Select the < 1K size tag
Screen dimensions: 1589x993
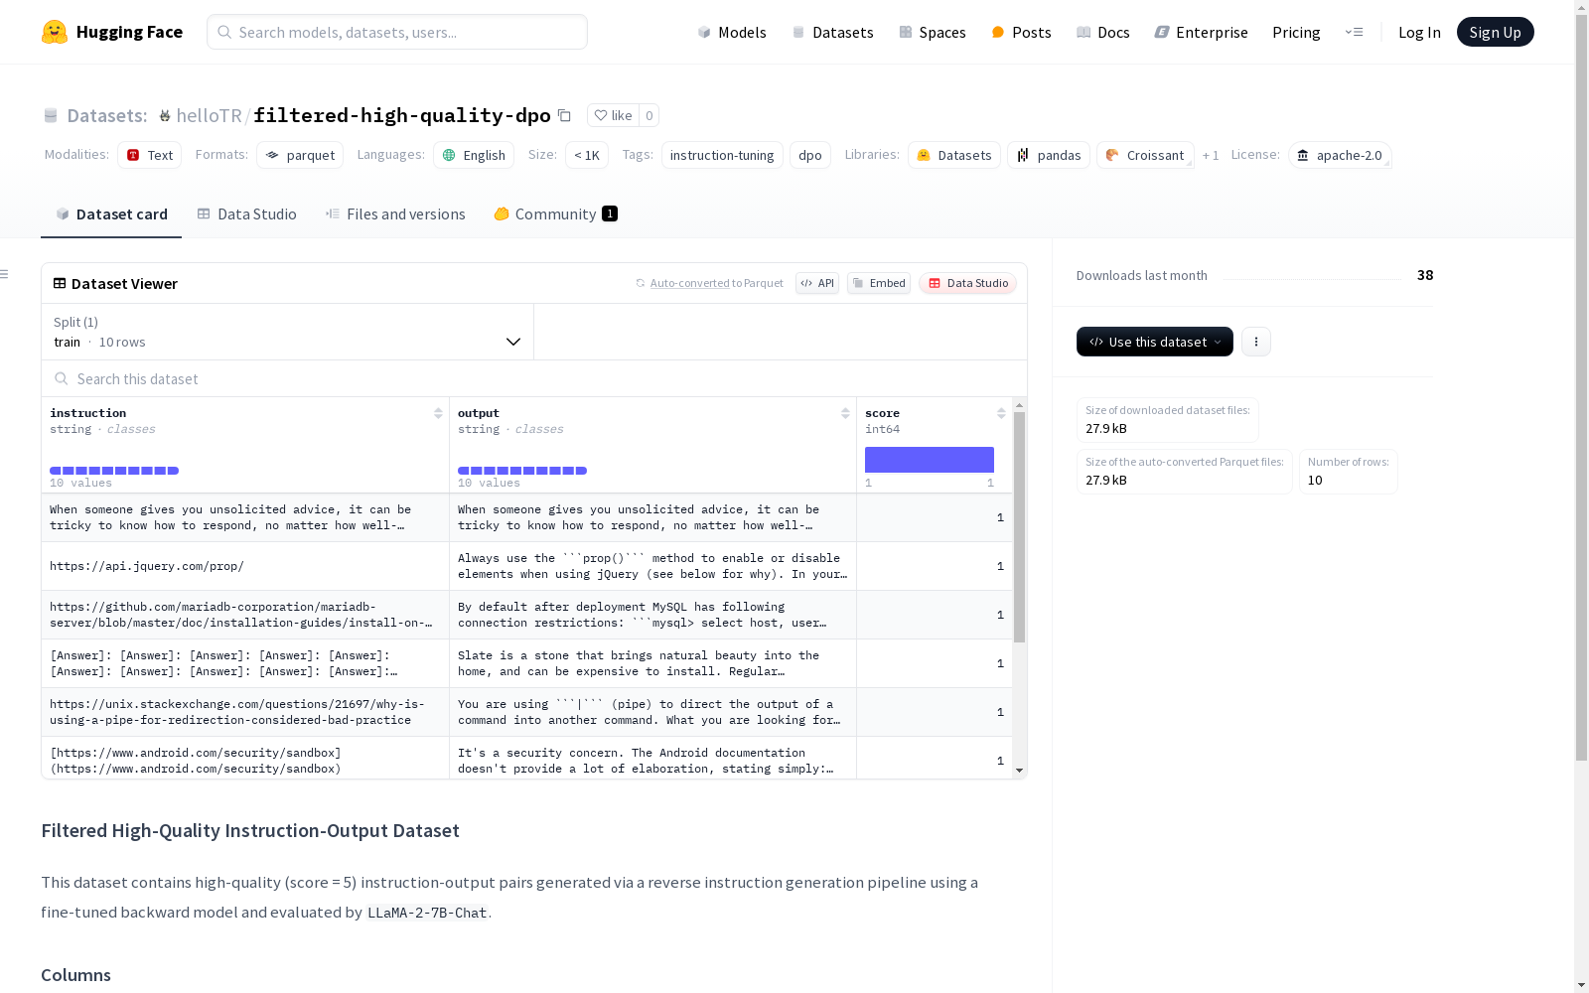coord(587,155)
